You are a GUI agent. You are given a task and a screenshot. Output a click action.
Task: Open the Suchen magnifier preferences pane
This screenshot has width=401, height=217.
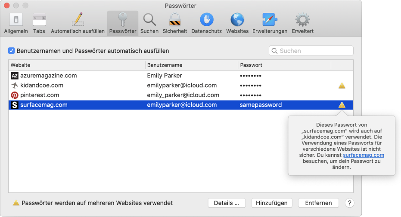click(149, 24)
